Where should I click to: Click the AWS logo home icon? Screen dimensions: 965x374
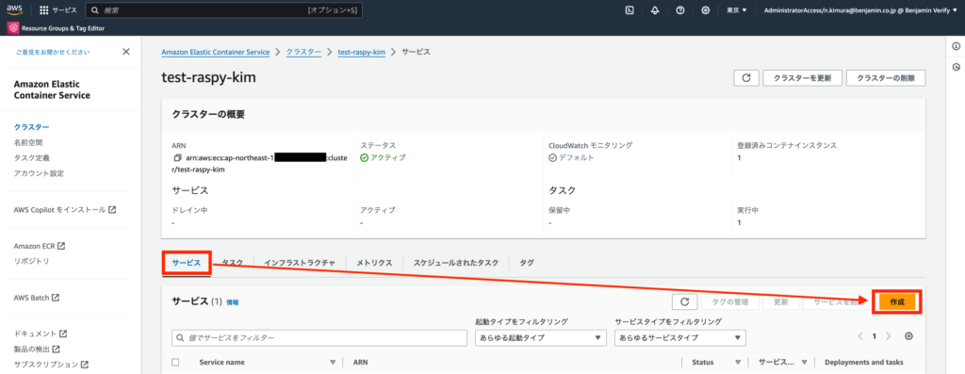(15, 9)
